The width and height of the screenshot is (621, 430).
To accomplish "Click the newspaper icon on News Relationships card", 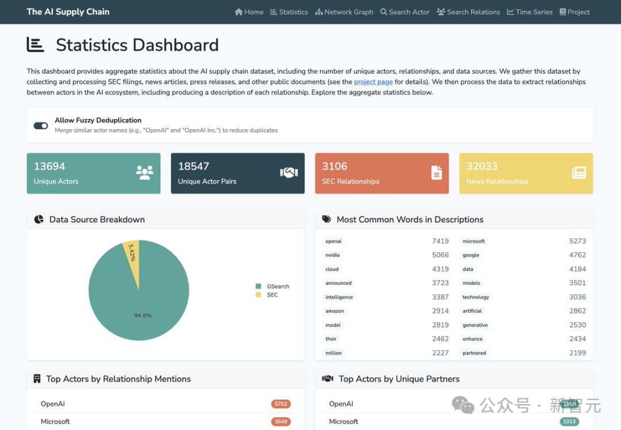I will 578,172.
